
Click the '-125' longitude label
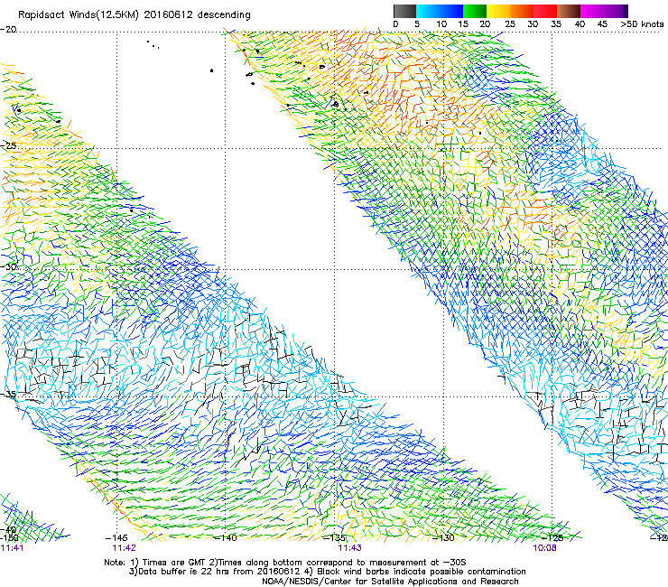pyautogui.click(x=552, y=538)
